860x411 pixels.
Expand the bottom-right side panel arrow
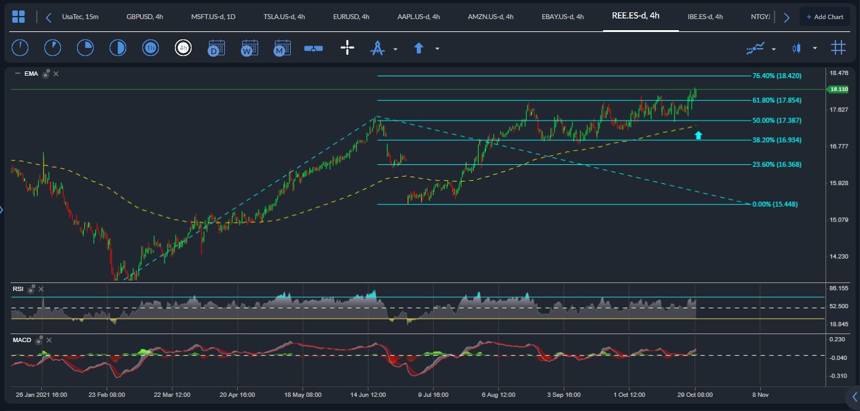(854, 396)
